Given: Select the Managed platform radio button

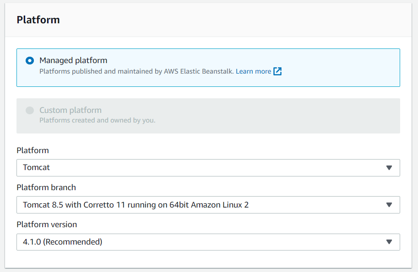Looking at the screenshot, I should coord(30,60).
